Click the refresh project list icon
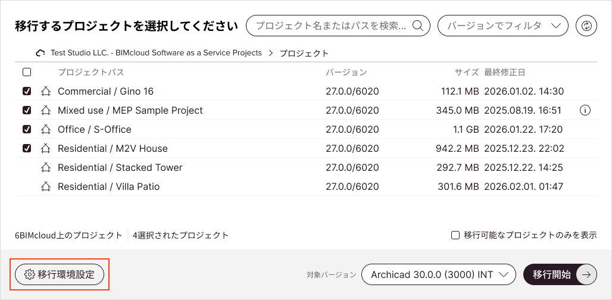 (x=586, y=26)
